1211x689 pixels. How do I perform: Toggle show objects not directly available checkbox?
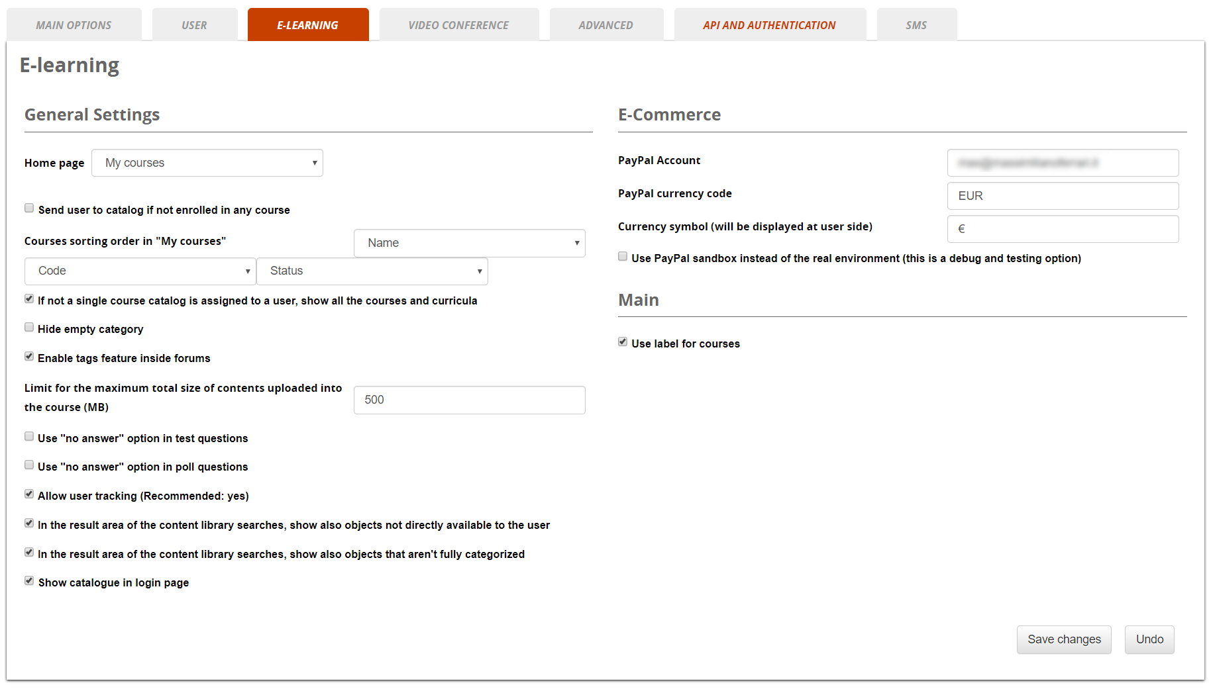click(x=29, y=524)
